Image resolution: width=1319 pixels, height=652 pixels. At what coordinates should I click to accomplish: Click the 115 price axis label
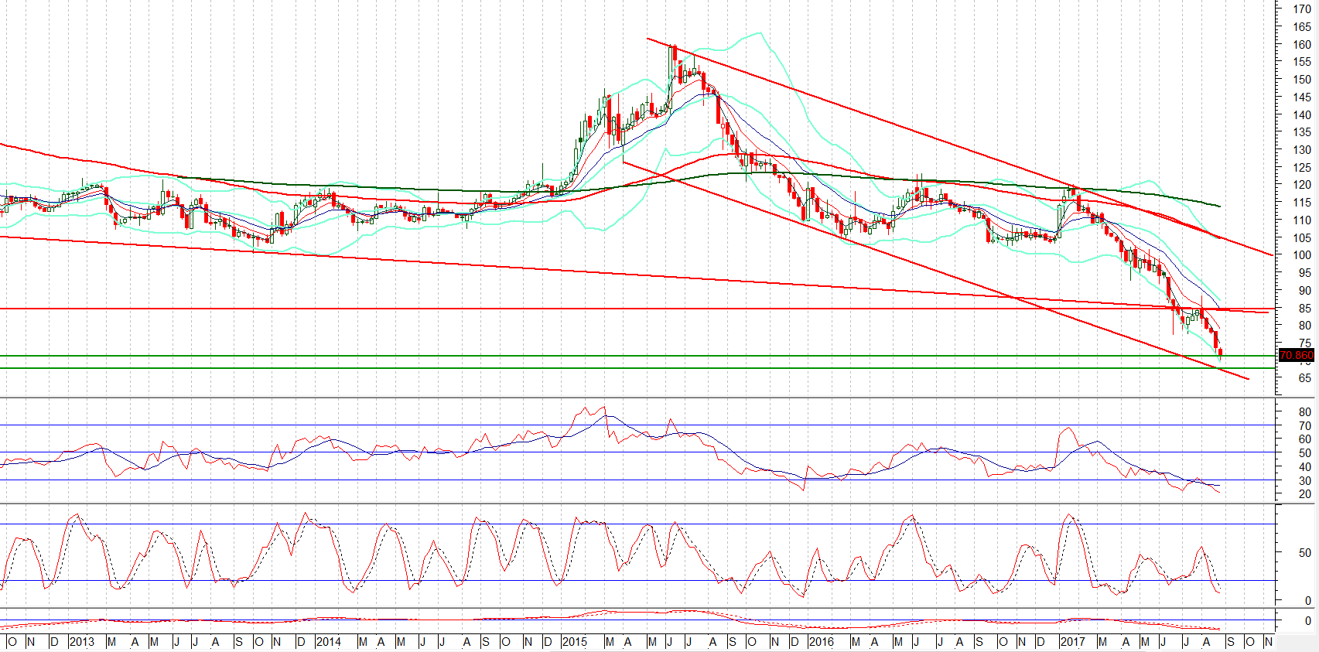pos(1302,203)
